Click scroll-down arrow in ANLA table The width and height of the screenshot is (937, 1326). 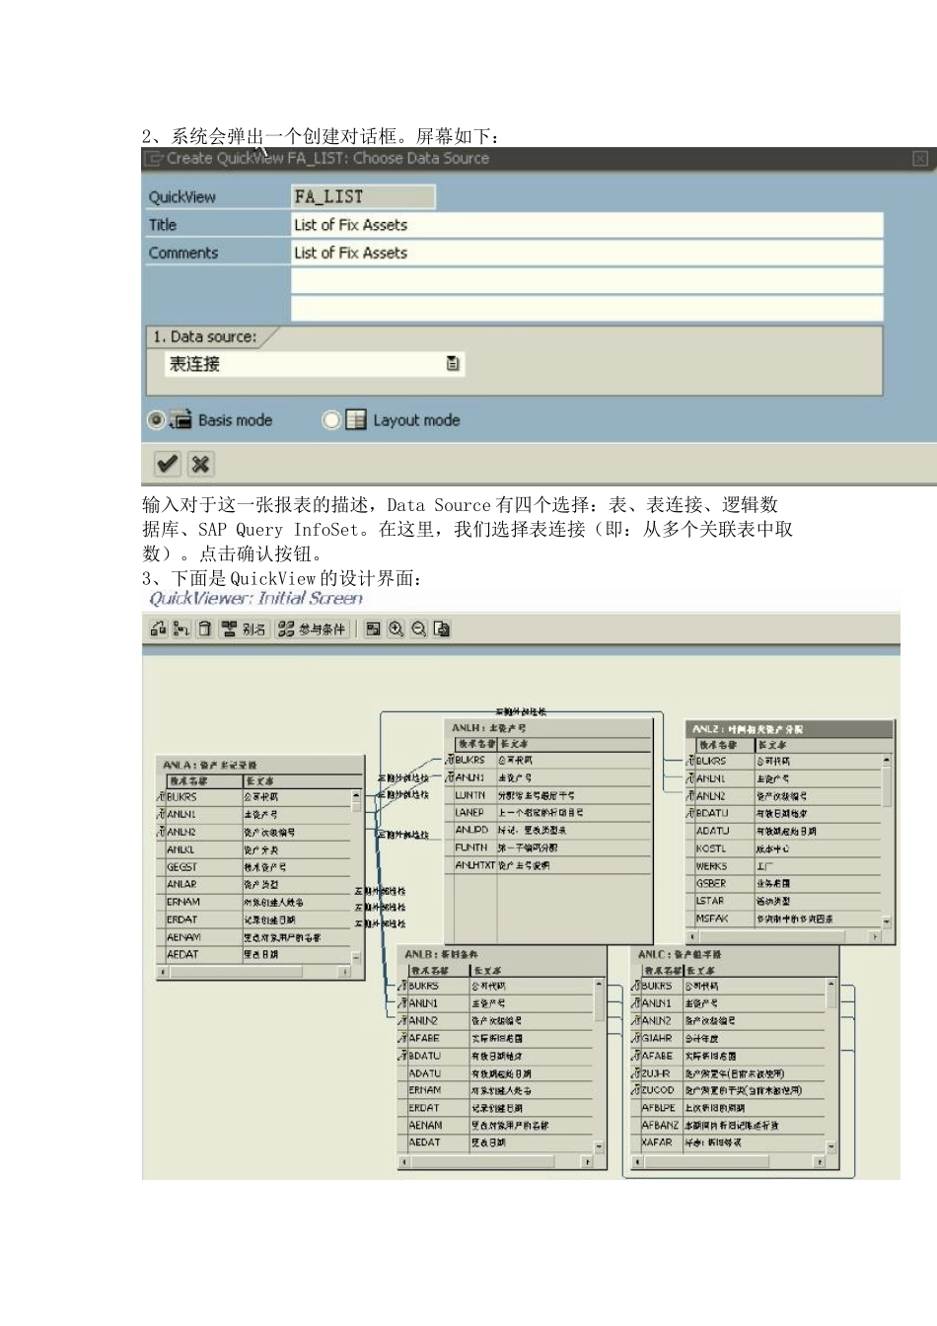click(x=356, y=956)
